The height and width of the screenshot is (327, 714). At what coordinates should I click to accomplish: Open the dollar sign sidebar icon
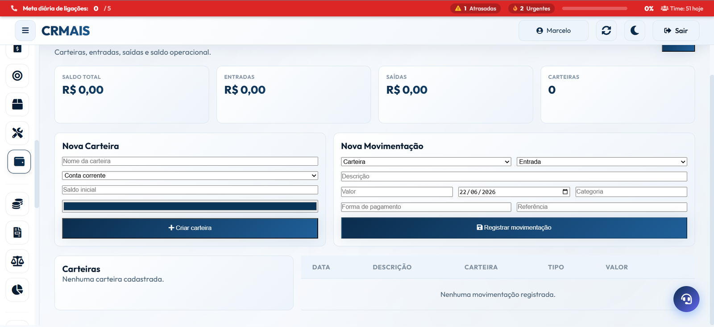(17, 49)
